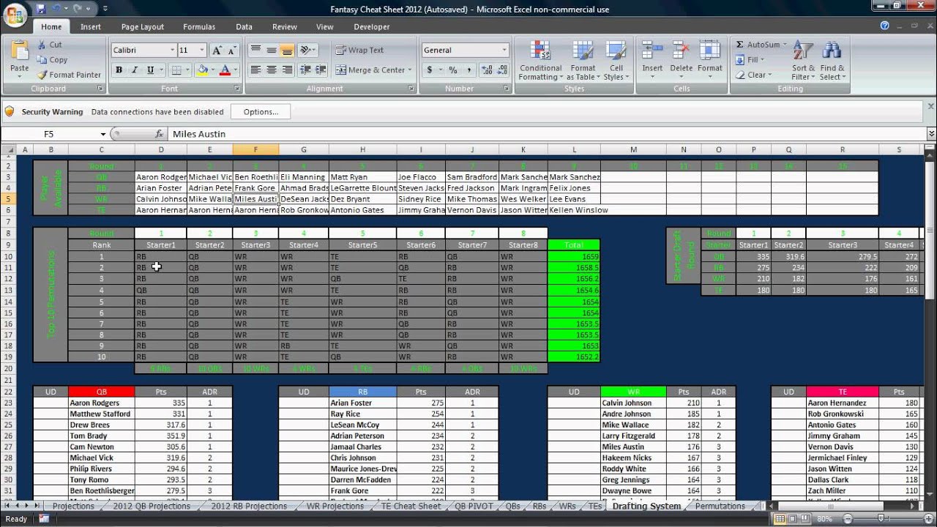Apply cell borders icon

(x=176, y=70)
